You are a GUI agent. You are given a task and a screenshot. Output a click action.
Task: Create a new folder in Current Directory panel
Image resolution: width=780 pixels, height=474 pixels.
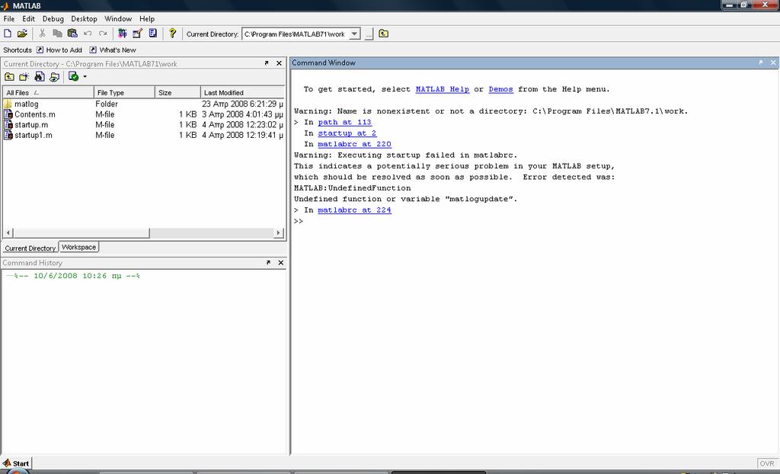[x=24, y=77]
